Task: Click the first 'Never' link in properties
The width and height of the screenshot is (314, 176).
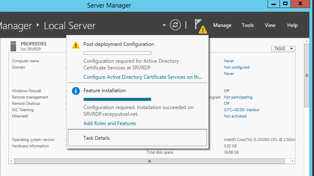Action: (x=229, y=61)
